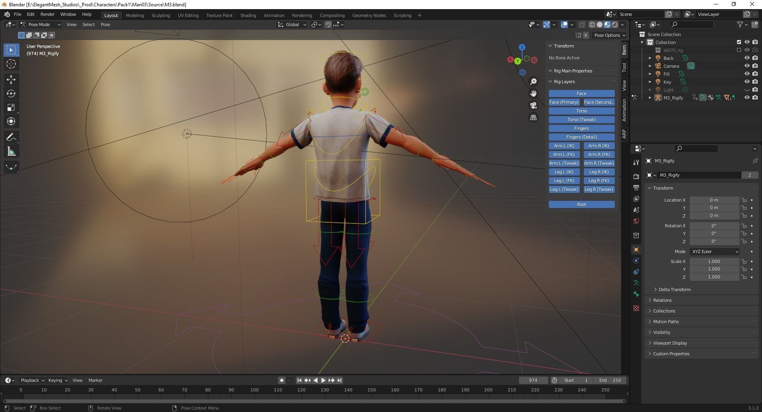Expand the Motion Paths panel
762x412 pixels.
point(702,322)
